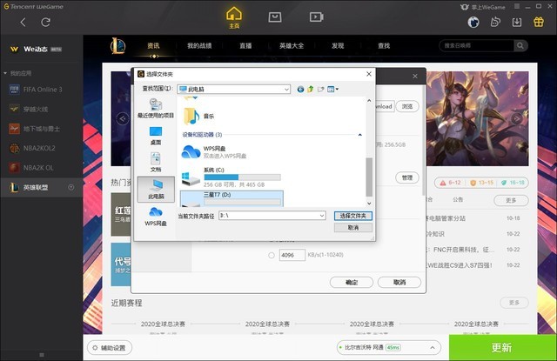Click 确定 in the settings dialog
This screenshot has height=361, width=557.
click(x=352, y=282)
